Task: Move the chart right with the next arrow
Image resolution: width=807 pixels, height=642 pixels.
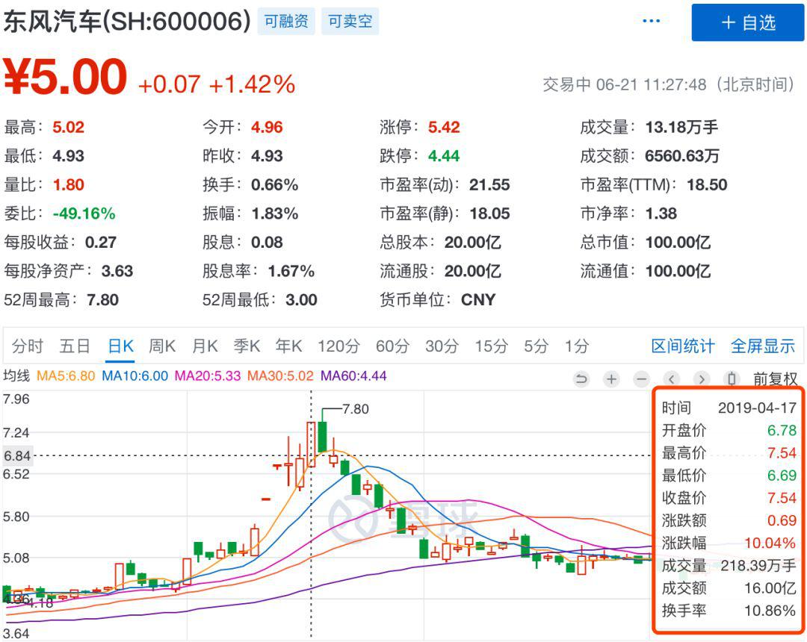Action: coord(701,379)
